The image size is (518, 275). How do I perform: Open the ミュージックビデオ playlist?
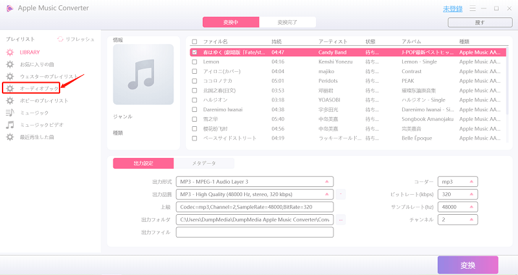(x=41, y=125)
